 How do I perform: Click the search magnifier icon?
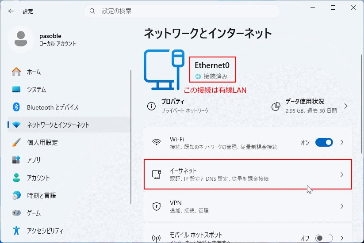click(x=92, y=11)
